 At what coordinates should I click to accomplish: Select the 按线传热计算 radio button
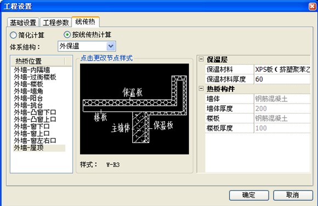click(67, 35)
